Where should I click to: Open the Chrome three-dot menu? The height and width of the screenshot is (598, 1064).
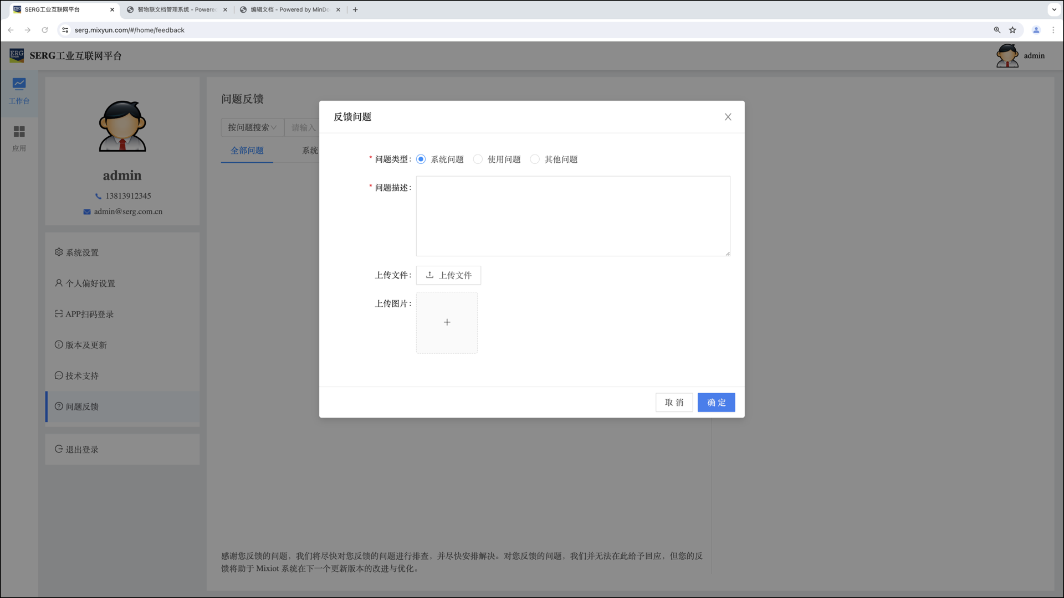point(1053,30)
